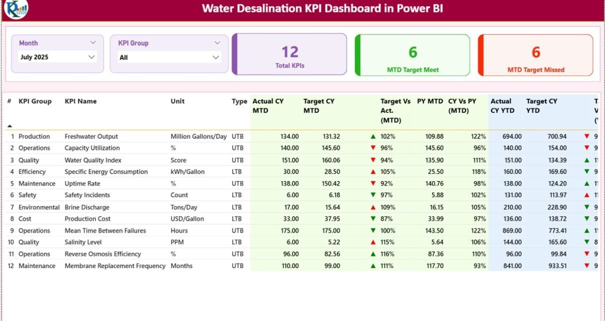Click Water Quality Index's green YTD up arrow
The width and height of the screenshot is (605, 321).
coord(586,160)
